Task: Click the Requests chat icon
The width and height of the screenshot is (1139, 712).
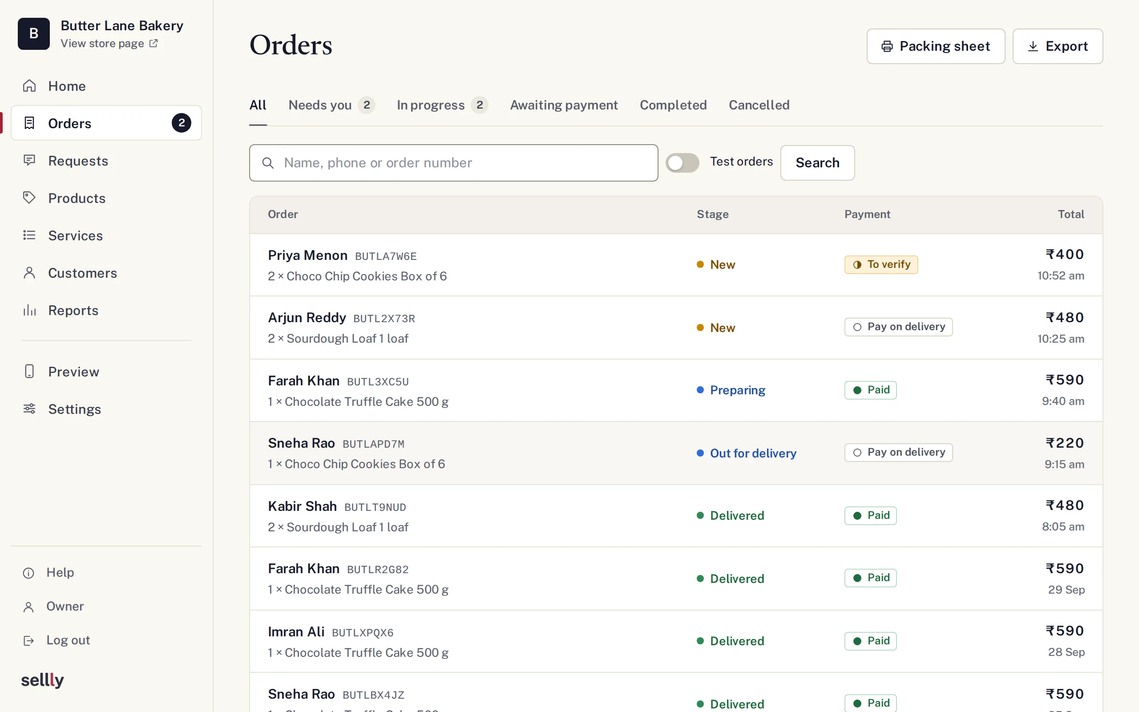Action: [29, 161]
